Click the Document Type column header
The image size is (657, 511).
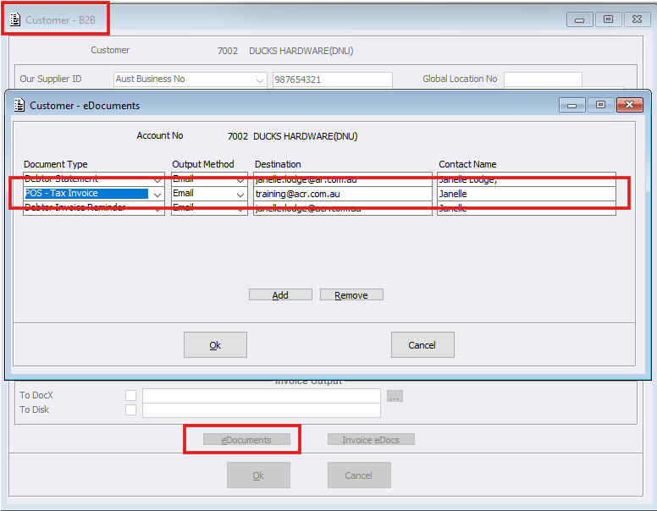56,164
